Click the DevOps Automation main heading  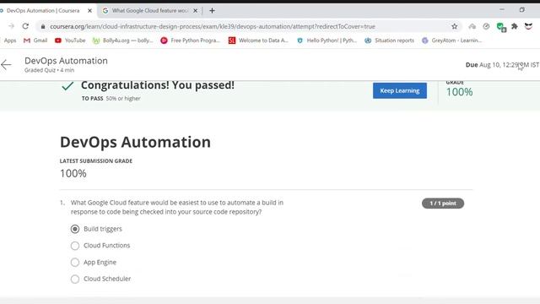click(135, 142)
